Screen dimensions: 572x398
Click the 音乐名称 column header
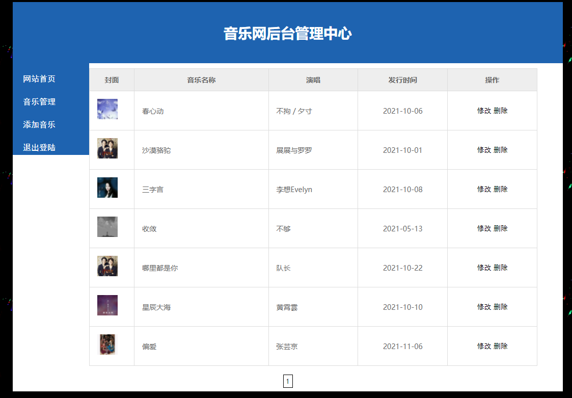click(201, 80)
